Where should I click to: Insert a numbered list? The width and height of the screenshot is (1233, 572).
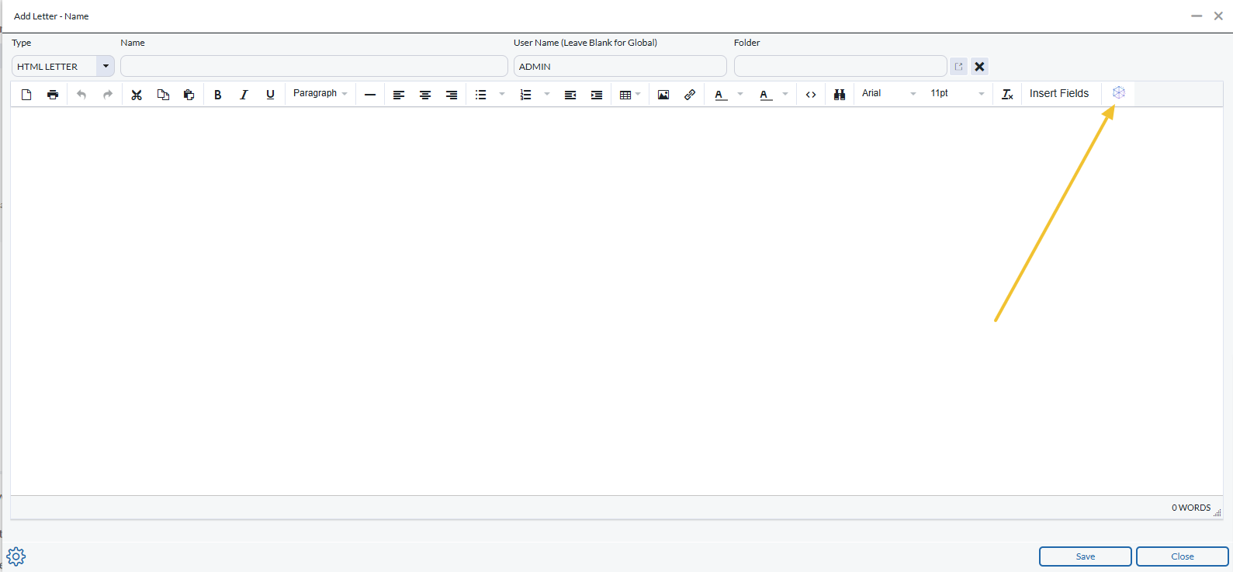tap(525, 95)
